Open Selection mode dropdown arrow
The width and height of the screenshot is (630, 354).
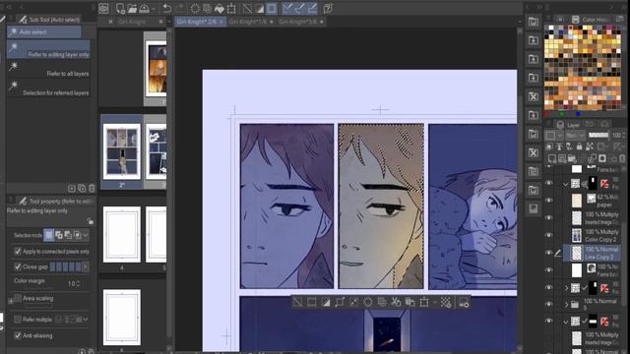[86, 235]
